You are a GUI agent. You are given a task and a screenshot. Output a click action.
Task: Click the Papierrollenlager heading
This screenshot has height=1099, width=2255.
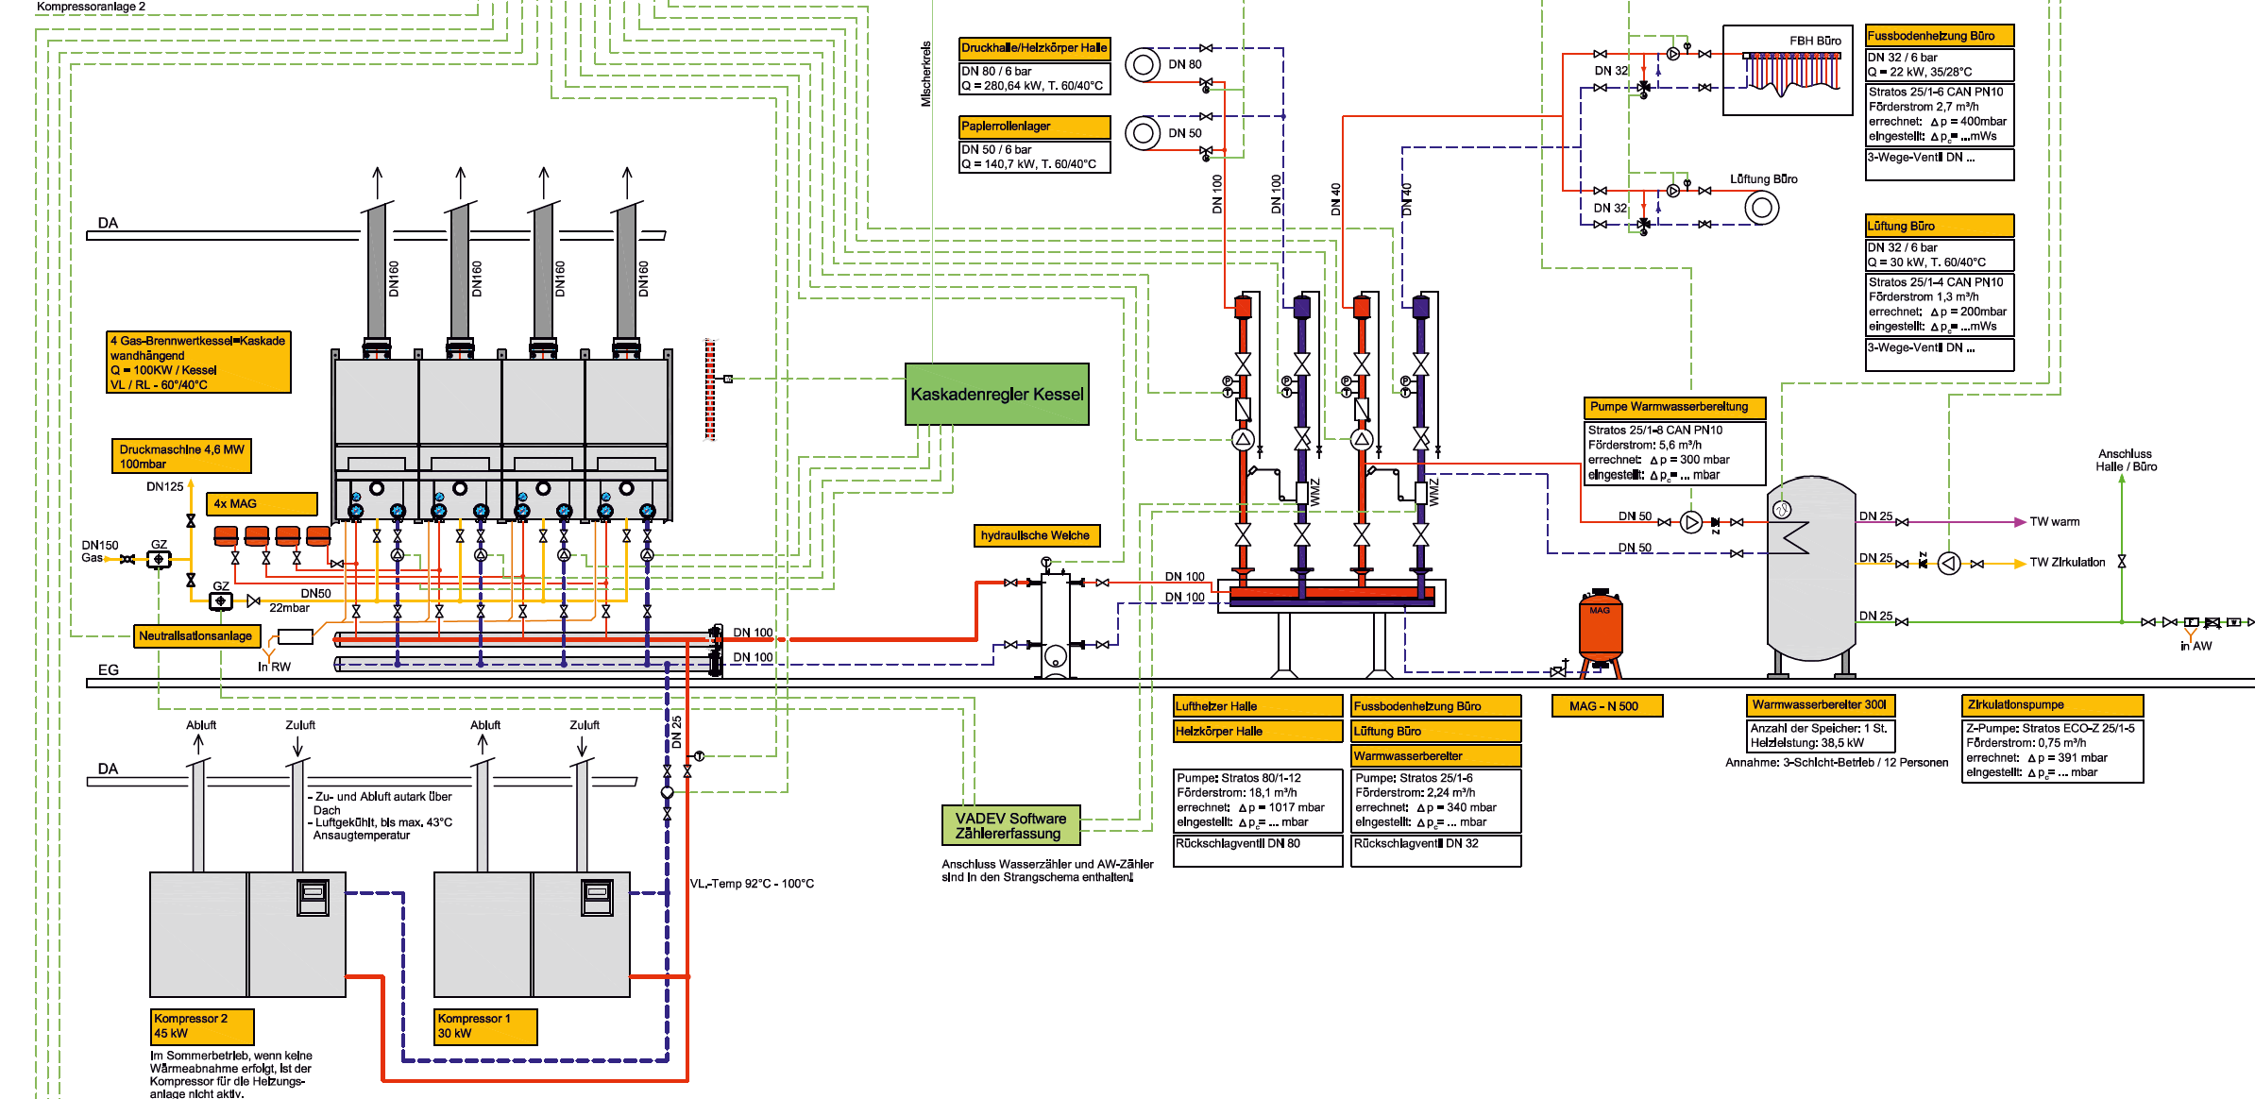point(1034,127)
